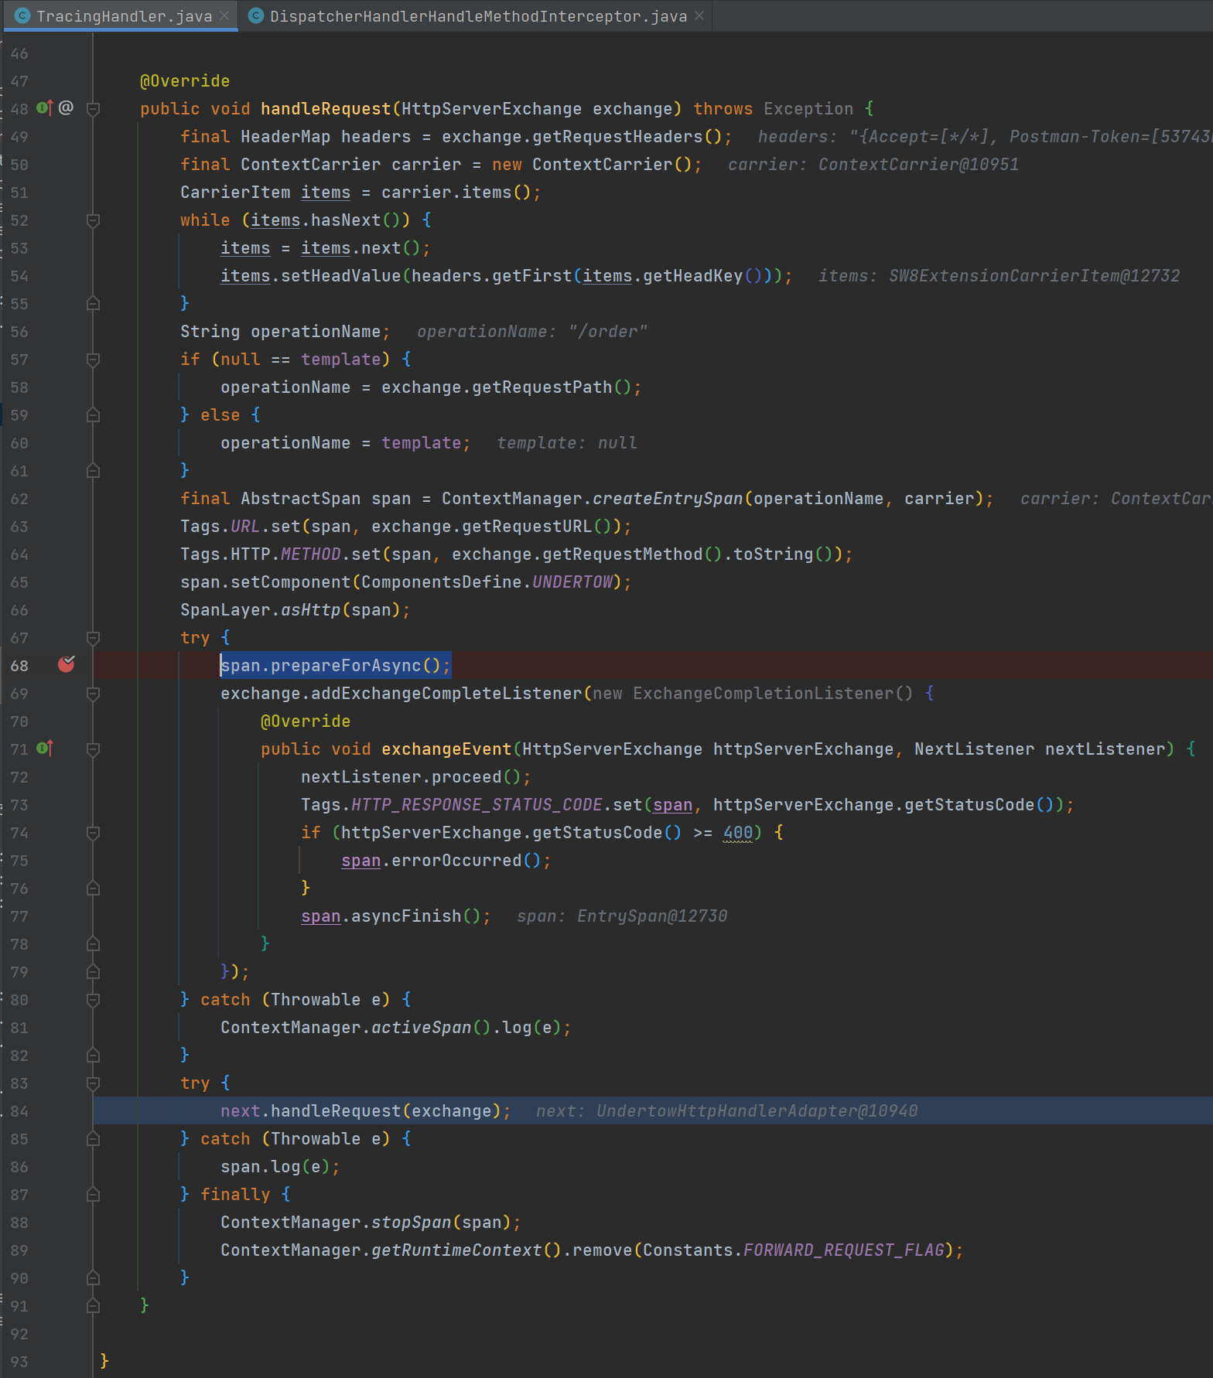Click FORWARD_REQUEST_FLAG constant on line 89
The image size is (1213, 1378).
(x=844, y=1250)
